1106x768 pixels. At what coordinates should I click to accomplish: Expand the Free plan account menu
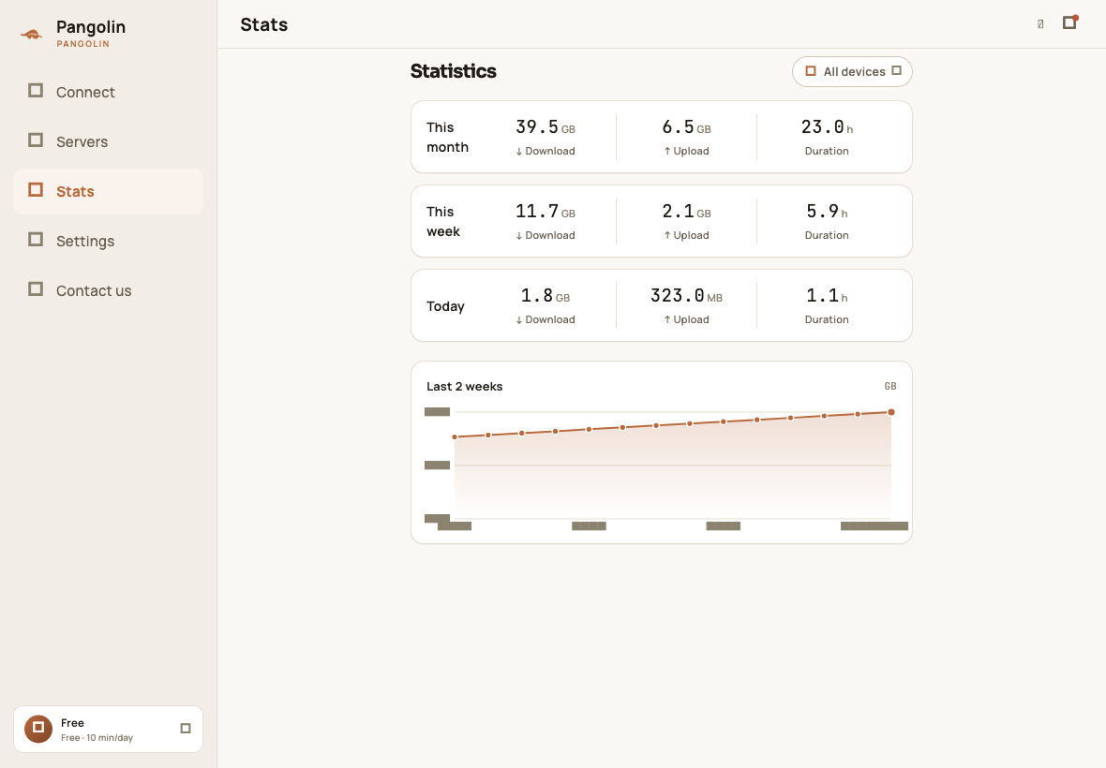(186, 729)
